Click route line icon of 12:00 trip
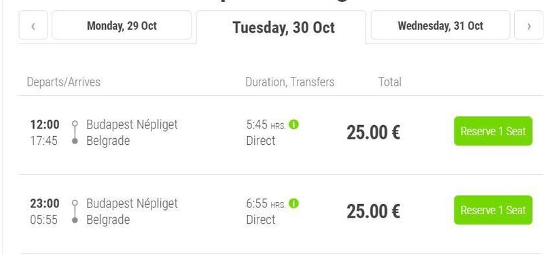The height and width of the screenshot is (255, 557). [75, 133]
